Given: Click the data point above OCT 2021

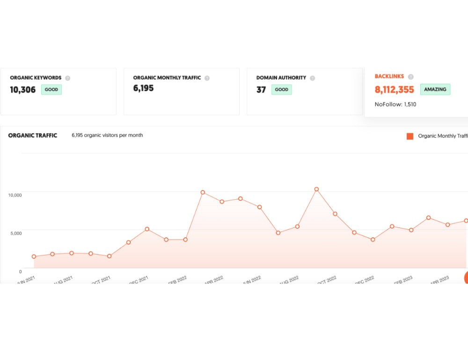Looking at the screenshot, I should 109,256.
